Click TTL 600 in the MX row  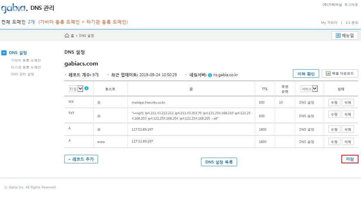pyautogui.click(x=262, y=102)
